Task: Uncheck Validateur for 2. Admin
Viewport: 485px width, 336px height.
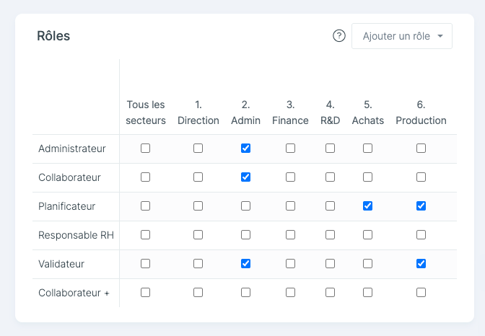Action: [245, 264]
